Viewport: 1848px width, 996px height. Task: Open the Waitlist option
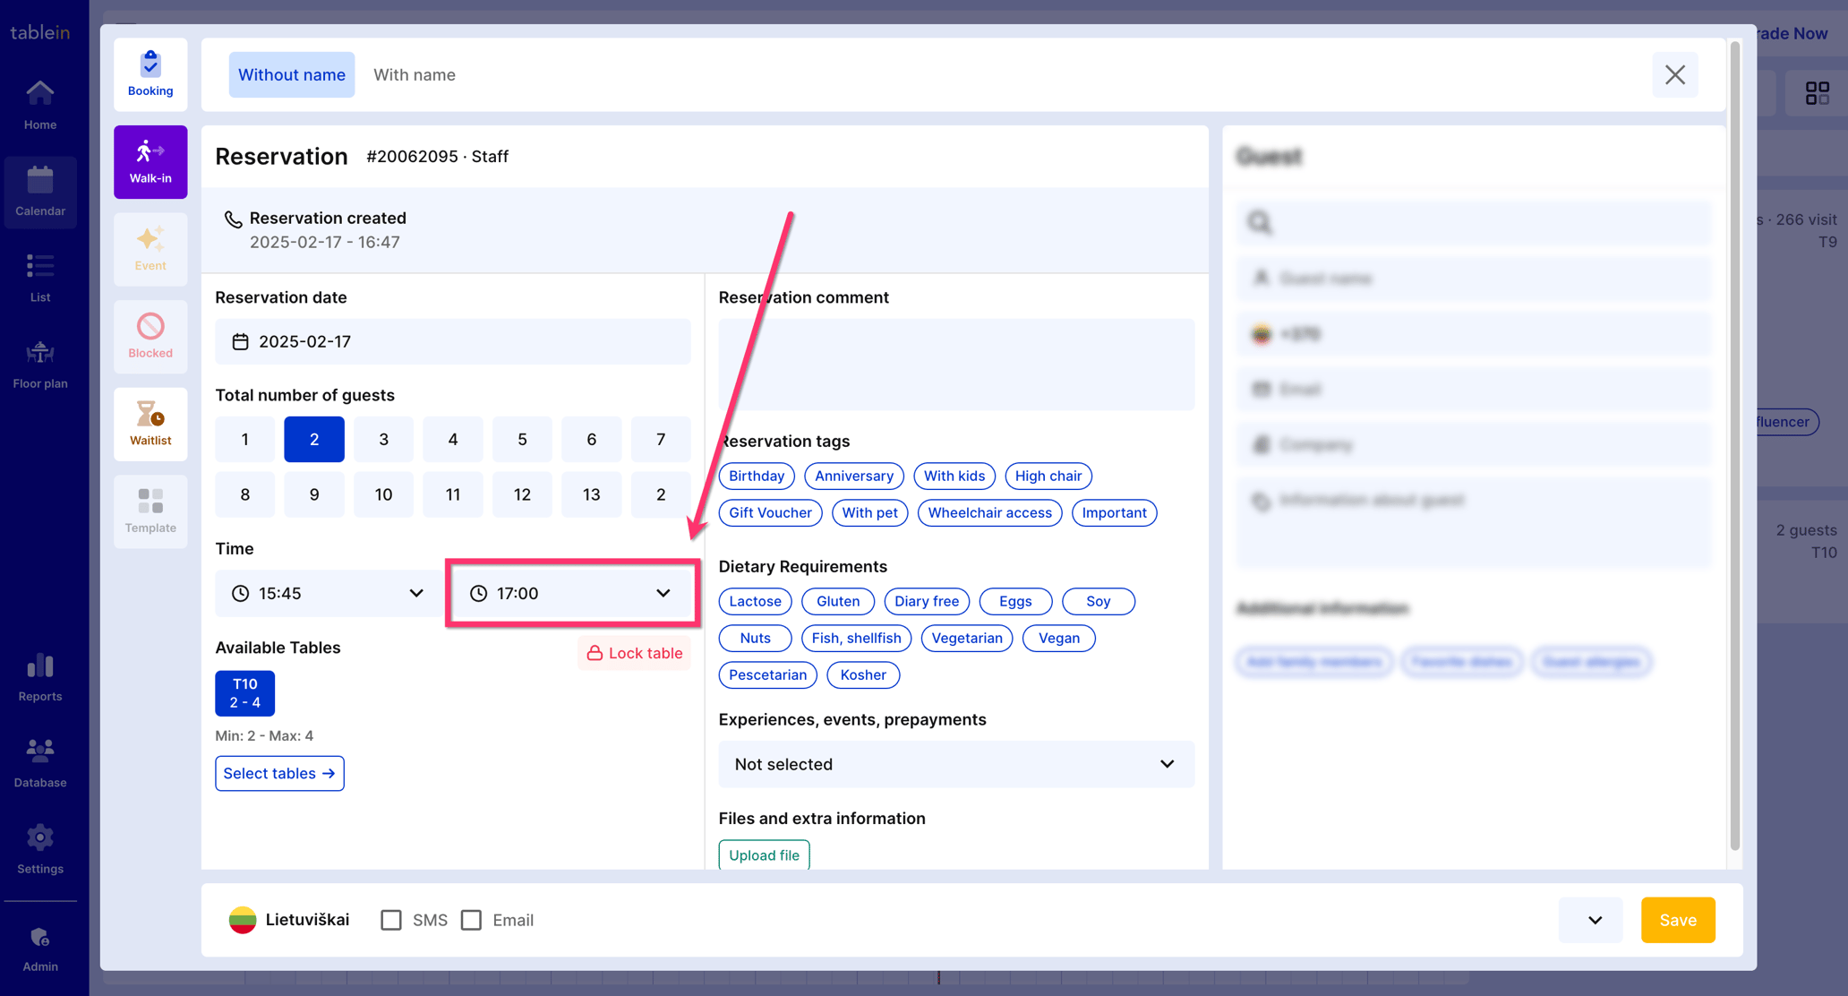[x=150, y=423]
